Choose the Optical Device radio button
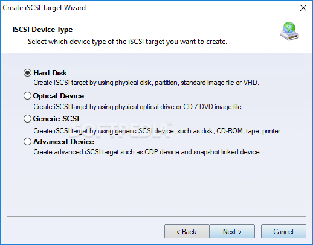This screenshot has height=245, width=313. [x=27, y=96]
